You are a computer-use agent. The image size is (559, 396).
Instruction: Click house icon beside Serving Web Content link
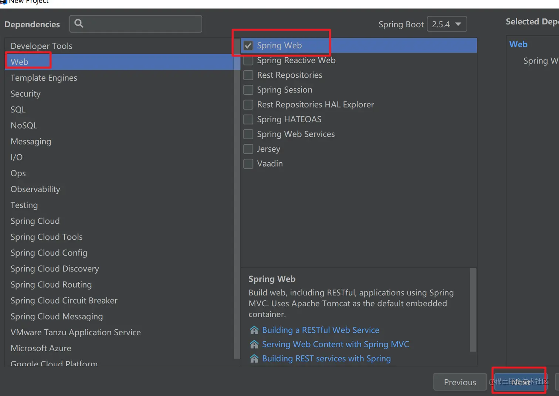coord(254,344)
